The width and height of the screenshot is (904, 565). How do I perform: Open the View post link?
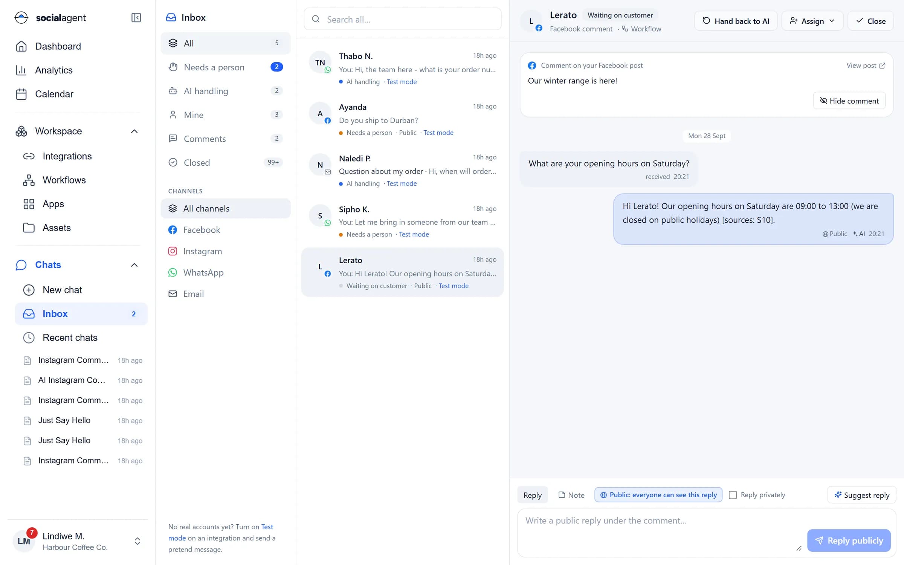click(x=866, y=66)
